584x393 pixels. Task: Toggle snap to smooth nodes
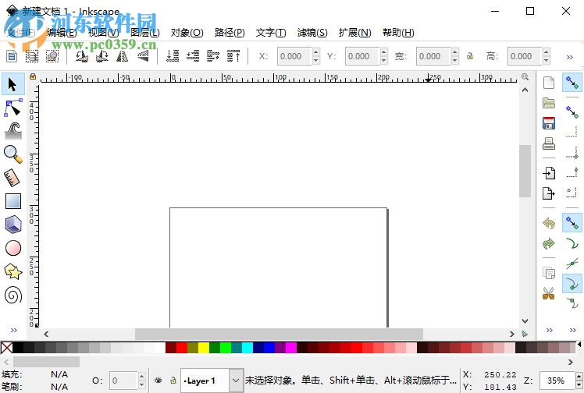pyautogui.click(x=572, y=304)
